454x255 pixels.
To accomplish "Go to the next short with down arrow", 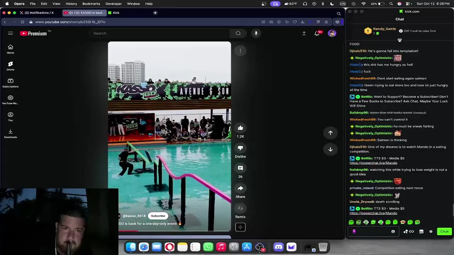I will [x=330, y=149].
